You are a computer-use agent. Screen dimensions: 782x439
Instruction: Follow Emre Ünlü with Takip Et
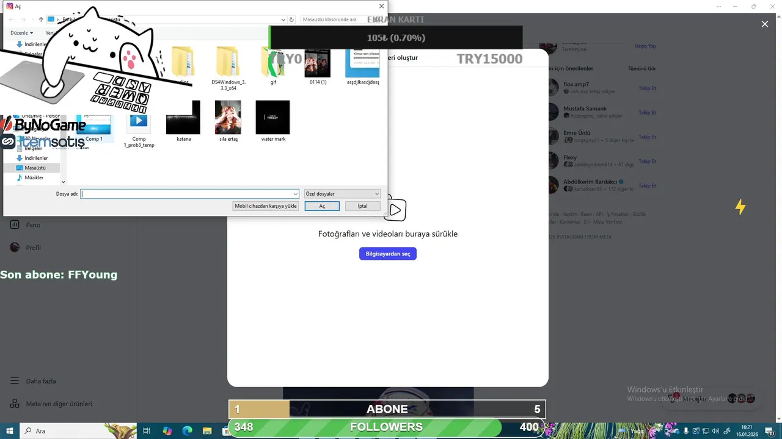tap(647, 137)
